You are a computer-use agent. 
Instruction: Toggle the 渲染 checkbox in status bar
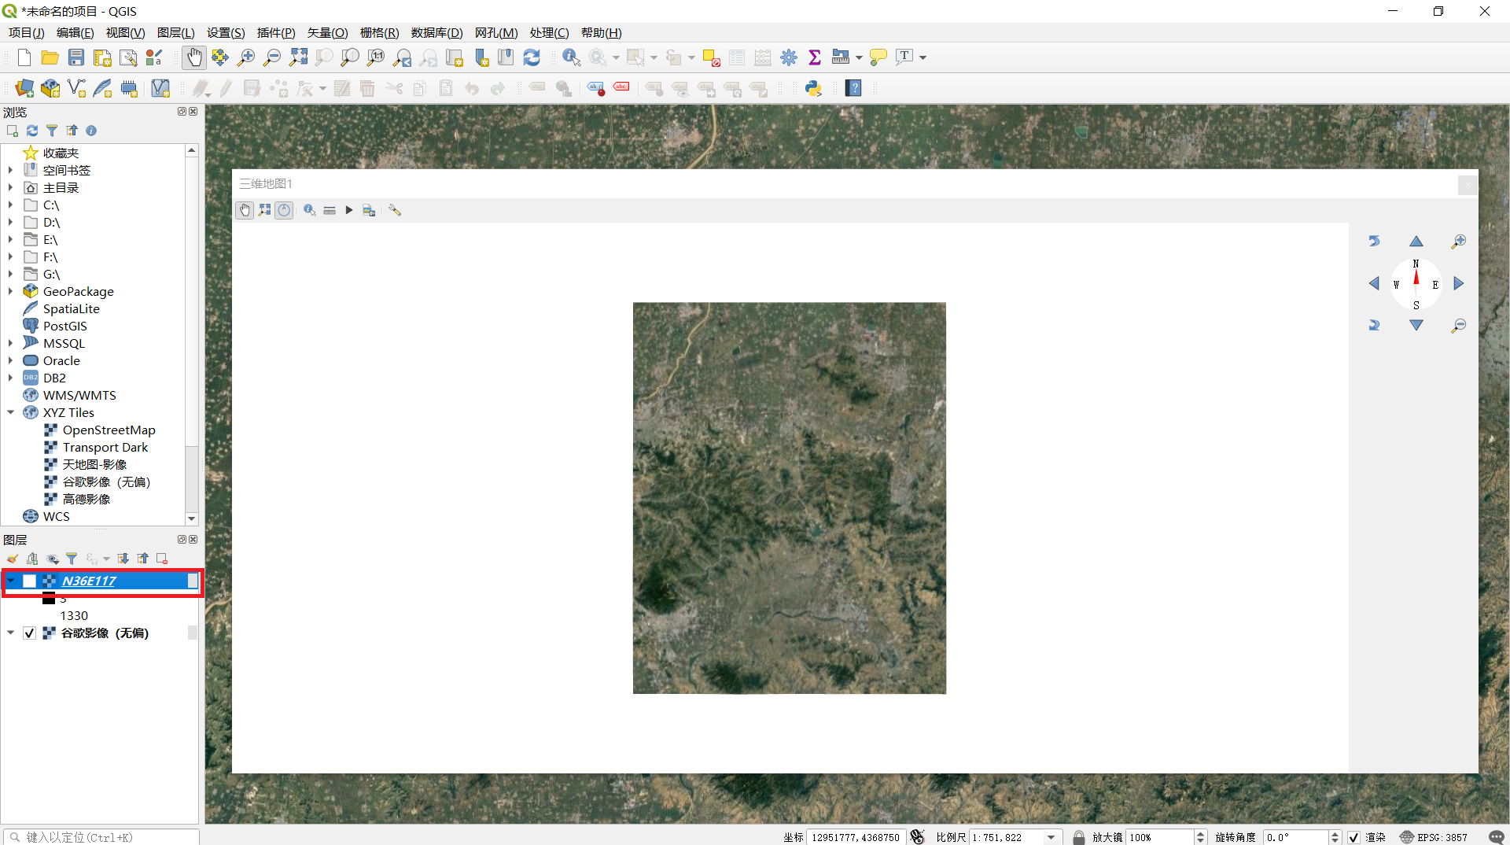pos(1354,837)
